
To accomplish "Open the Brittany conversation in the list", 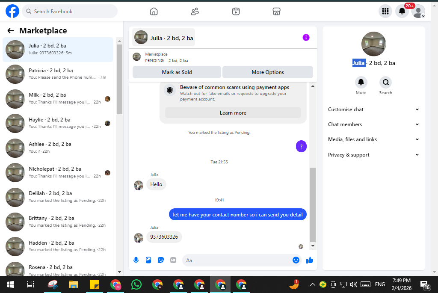I will click(x=58, y=222).
